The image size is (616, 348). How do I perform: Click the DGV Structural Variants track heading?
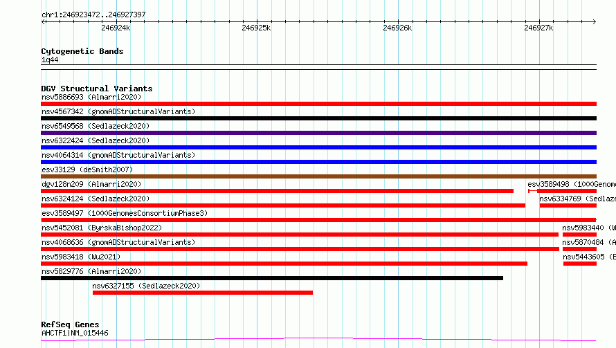point(97,89)
